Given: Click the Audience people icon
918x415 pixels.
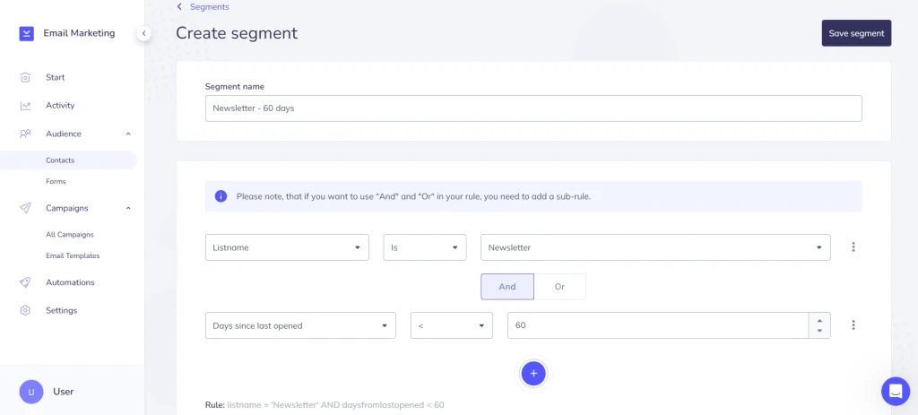Looking at the screenshot, I should [x=25, y=134].
